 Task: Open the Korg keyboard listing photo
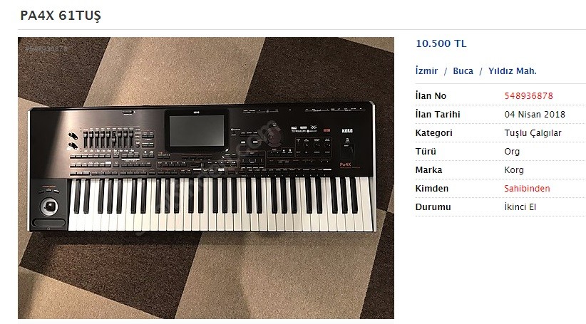pyautogui.click(x=206, y=178)
